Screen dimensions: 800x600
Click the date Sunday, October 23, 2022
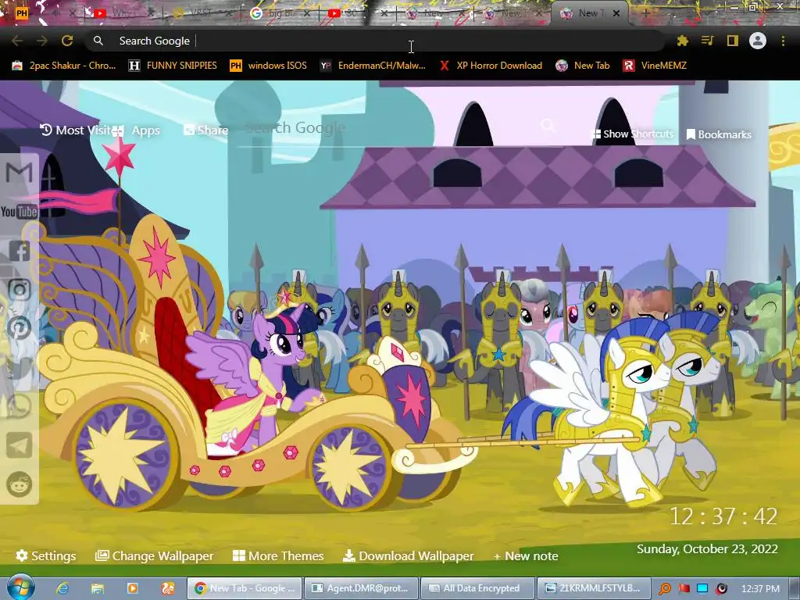pos(707,549)
